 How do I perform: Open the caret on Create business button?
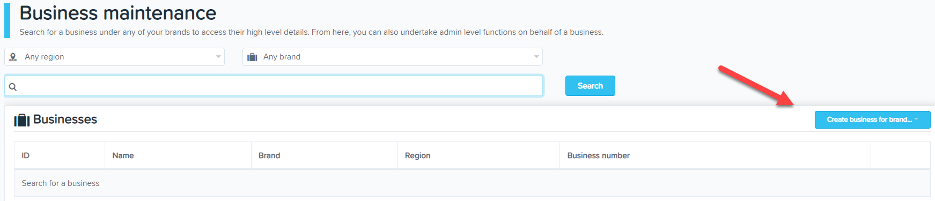[916, 119]
